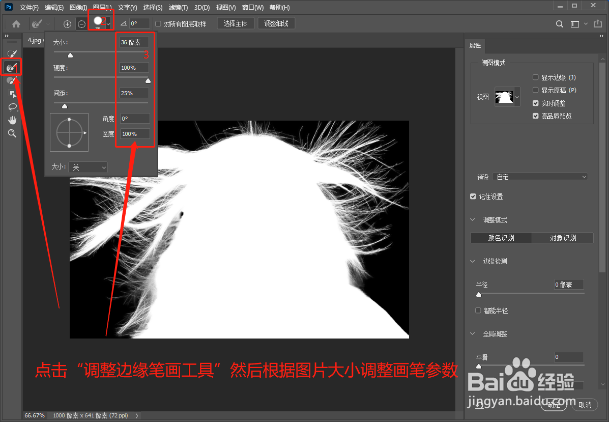Image resolution: width=609 pixels, height=422 pixels.
Task: Click the brush 大小 slider handle
Action: pos(70,55)
